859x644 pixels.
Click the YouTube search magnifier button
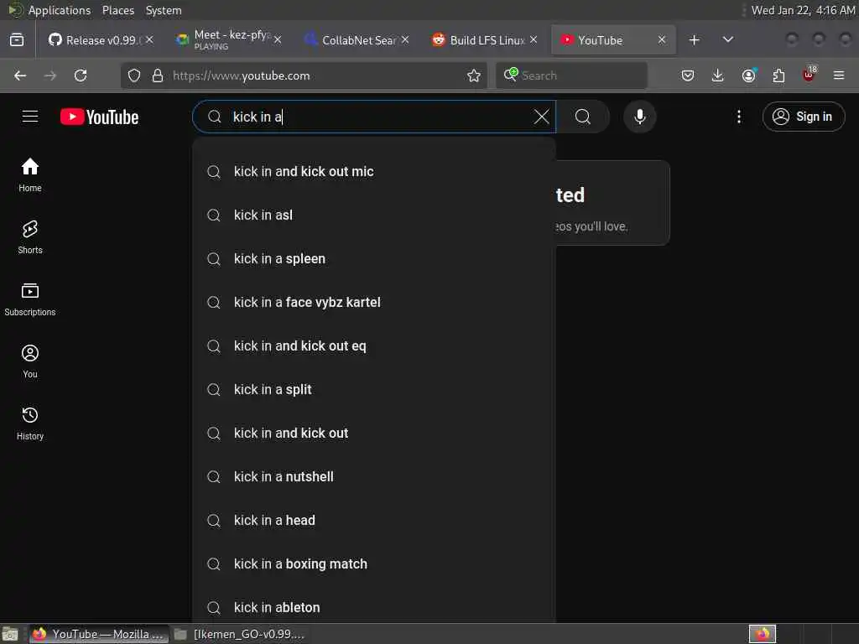(x=583, y=117)
